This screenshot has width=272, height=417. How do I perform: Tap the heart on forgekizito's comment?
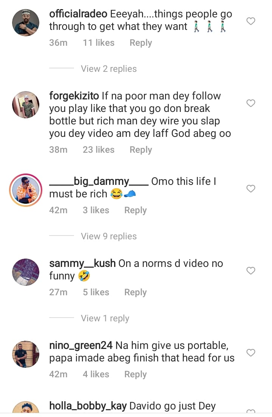click(x=251, y=103)
